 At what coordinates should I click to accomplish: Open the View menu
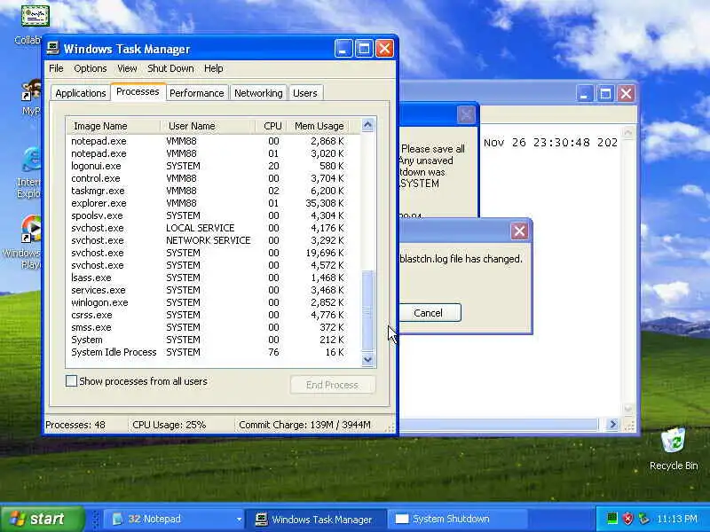tap(127, 68)
